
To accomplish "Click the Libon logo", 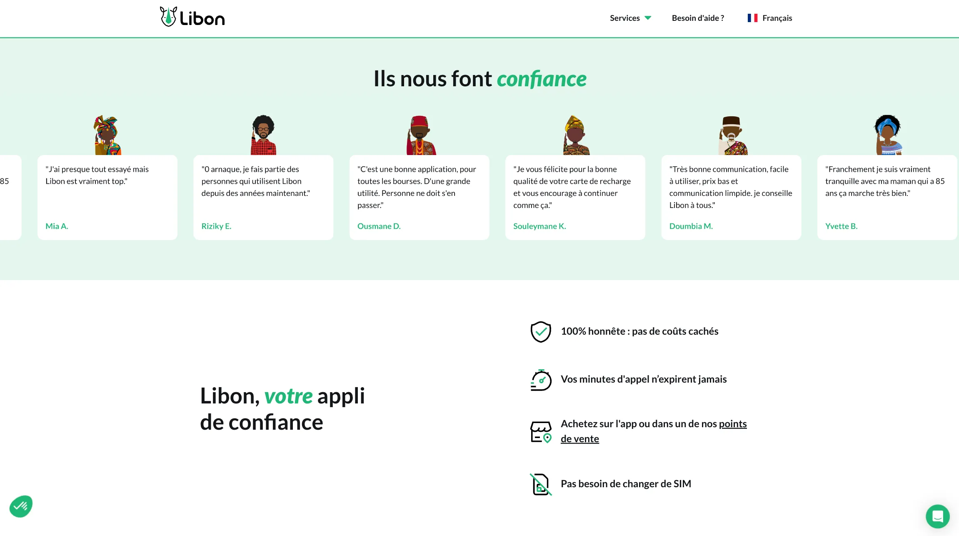I will [x=192, y=17].
